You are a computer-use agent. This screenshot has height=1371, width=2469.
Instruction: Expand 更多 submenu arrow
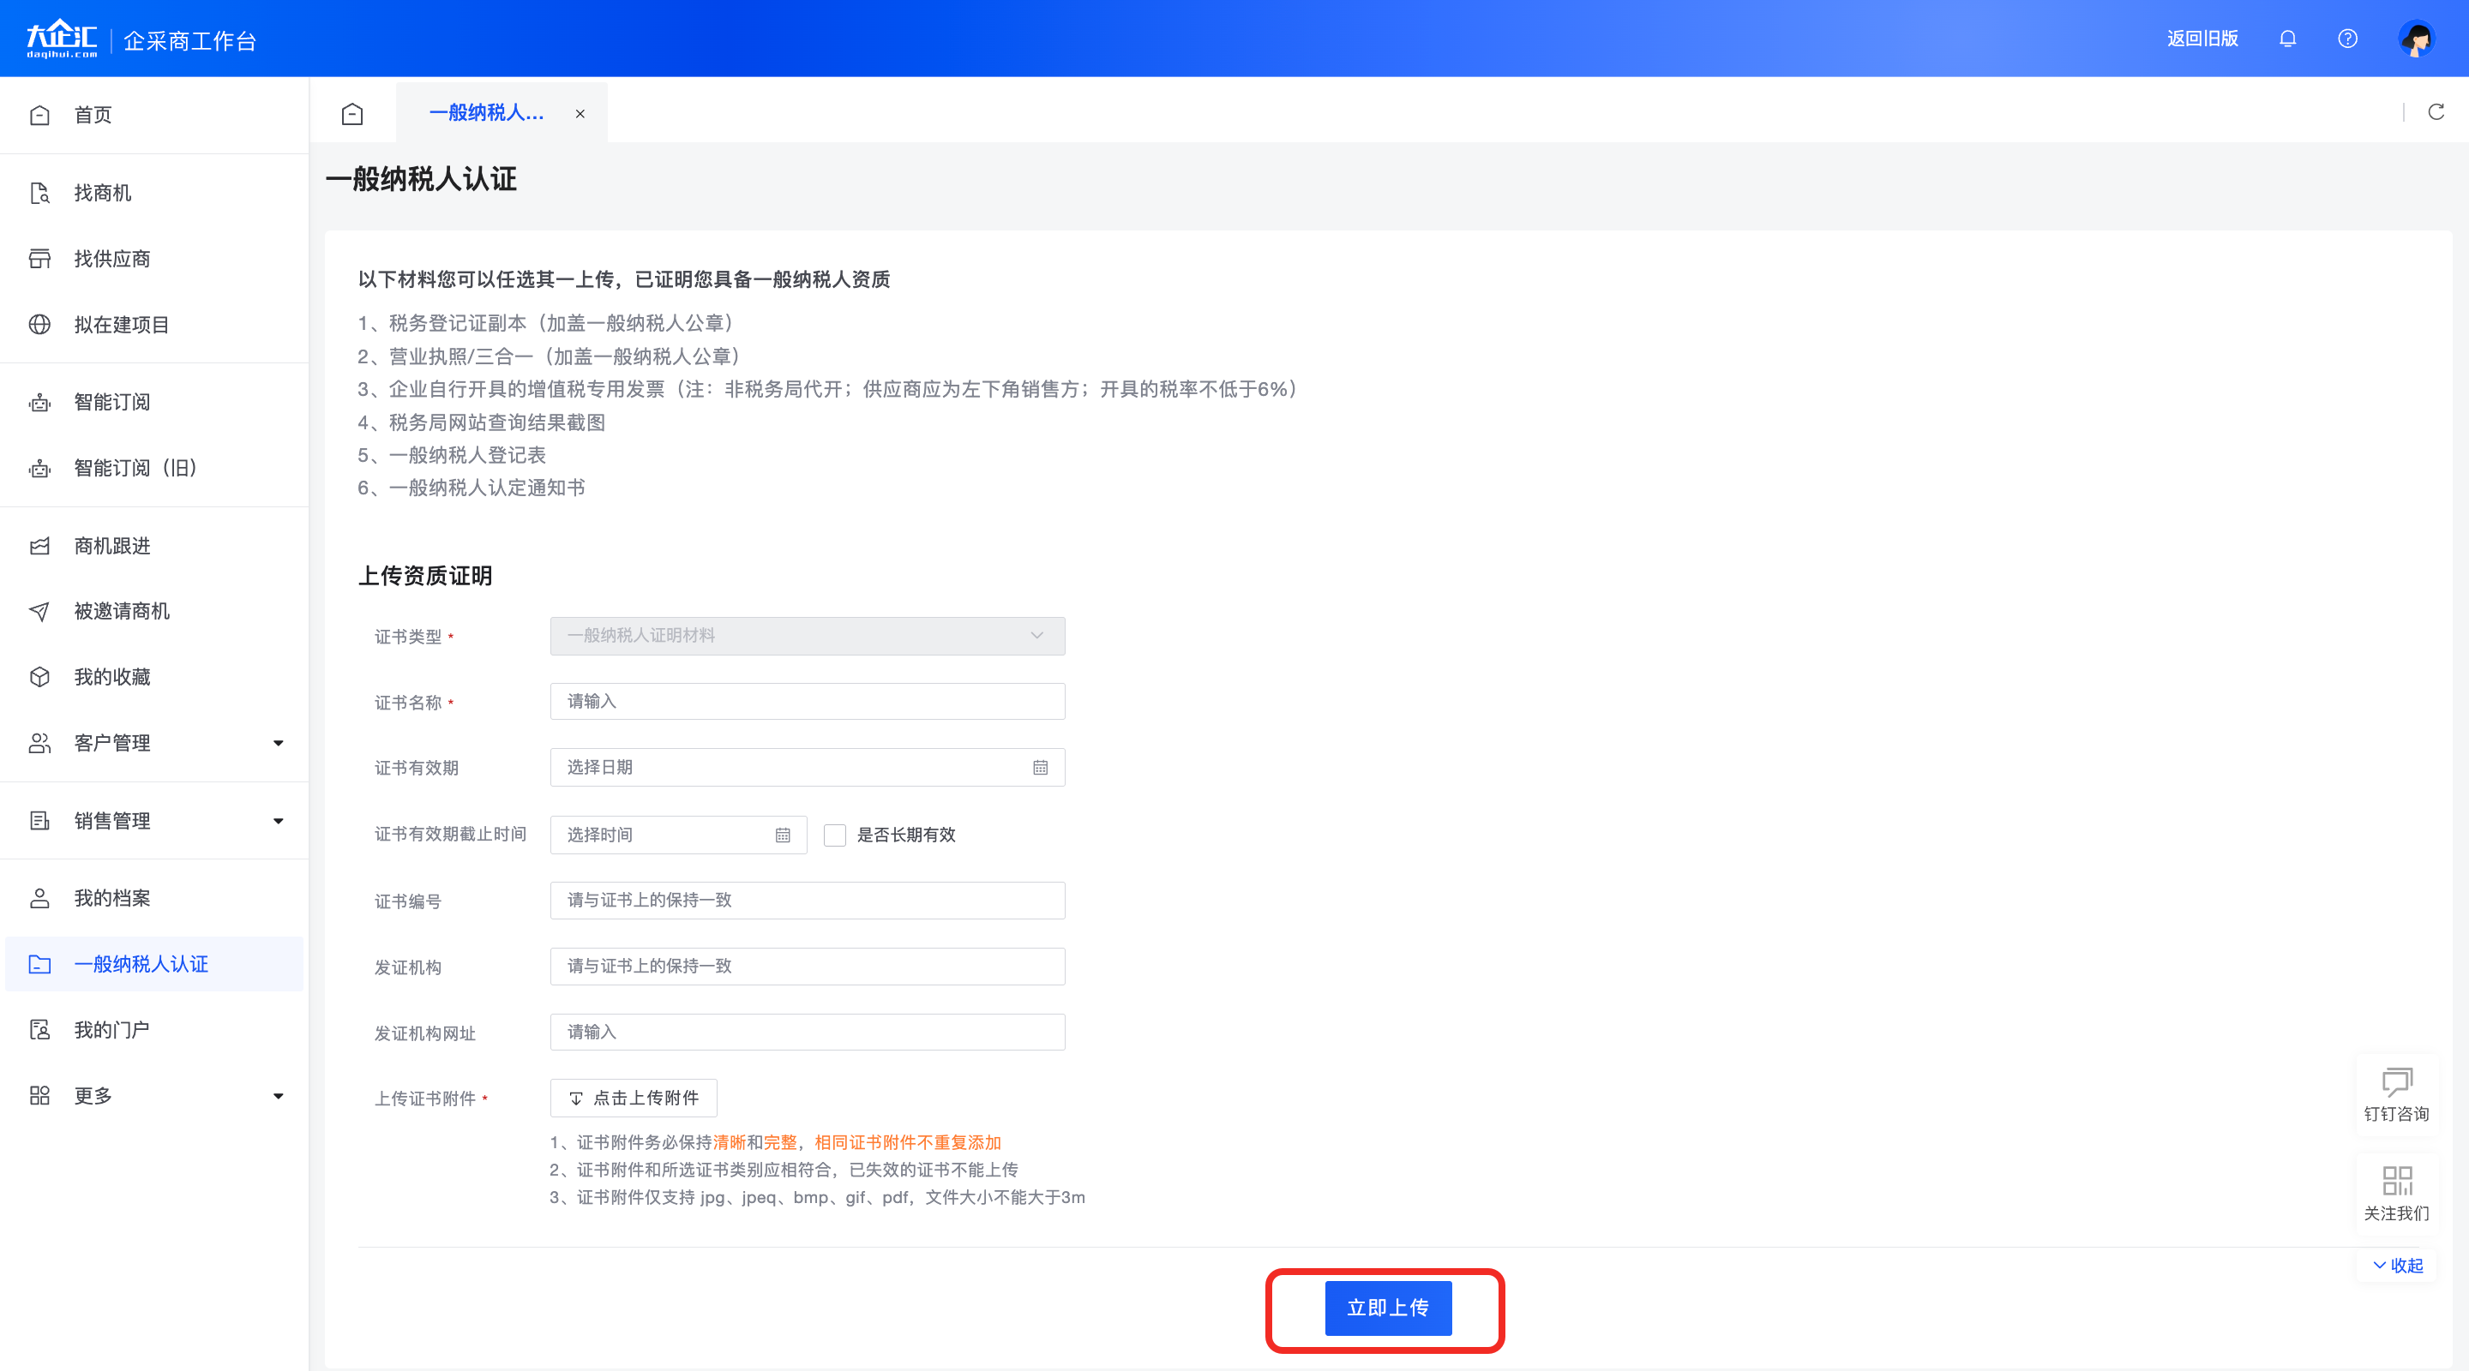[278, 1096]
